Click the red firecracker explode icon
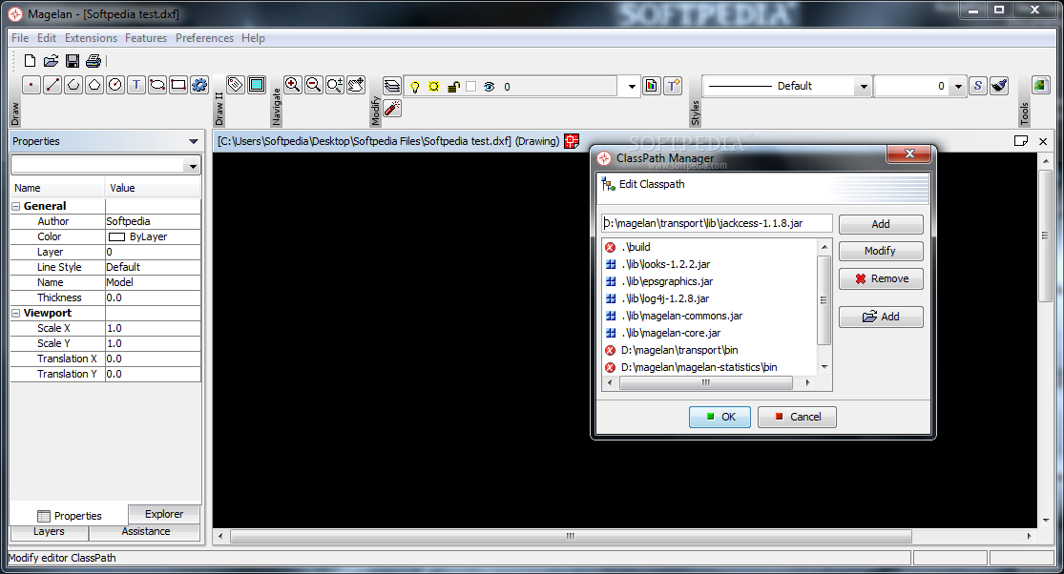1064x574 pixels. coord(392,109)
